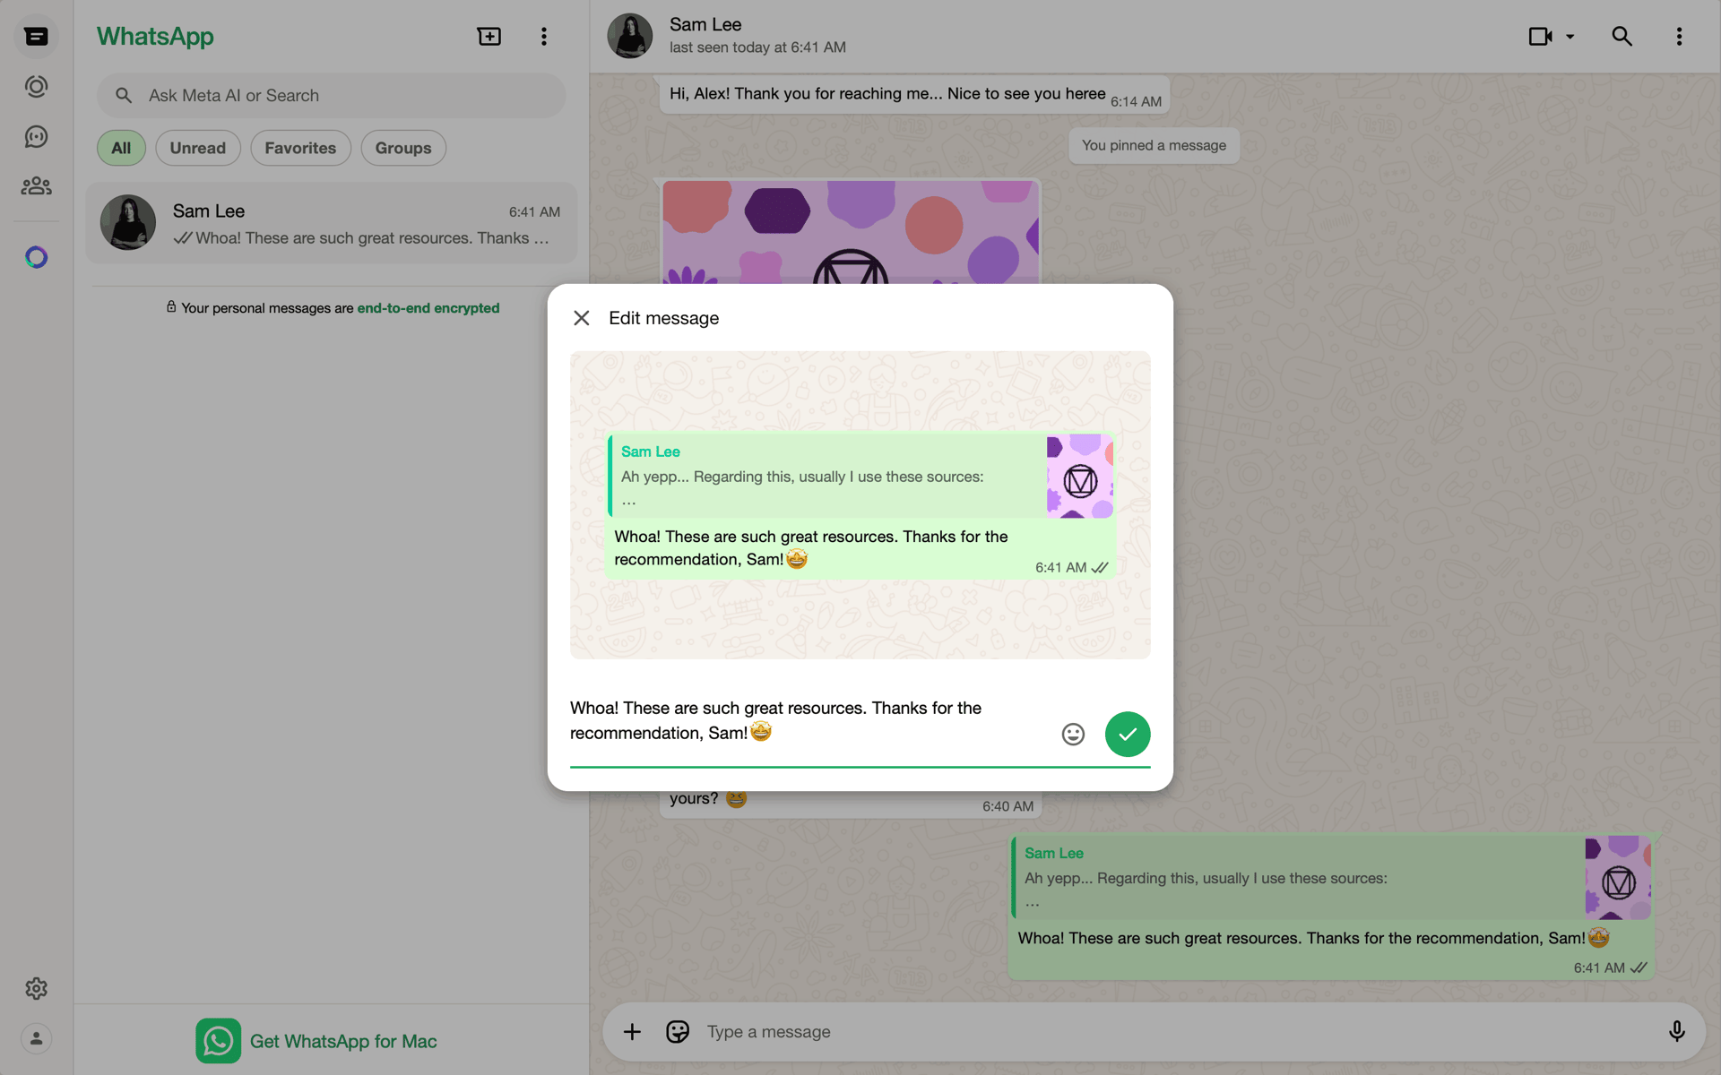Open sticker and emoji panel in composer

click(x=678, y=1032)
